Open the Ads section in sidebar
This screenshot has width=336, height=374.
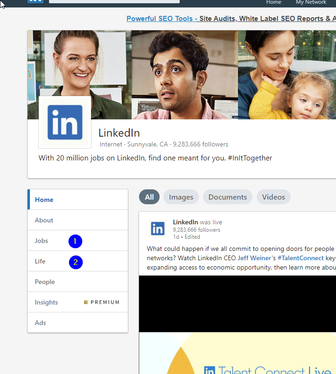pyautogui.click(x=78, y=323)
